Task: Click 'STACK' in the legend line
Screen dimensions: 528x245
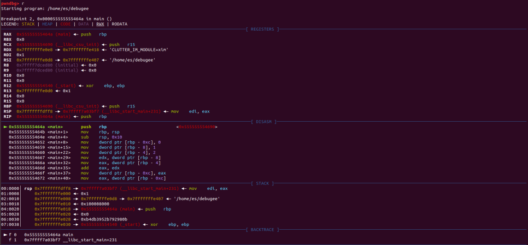Action: point(28,24)
